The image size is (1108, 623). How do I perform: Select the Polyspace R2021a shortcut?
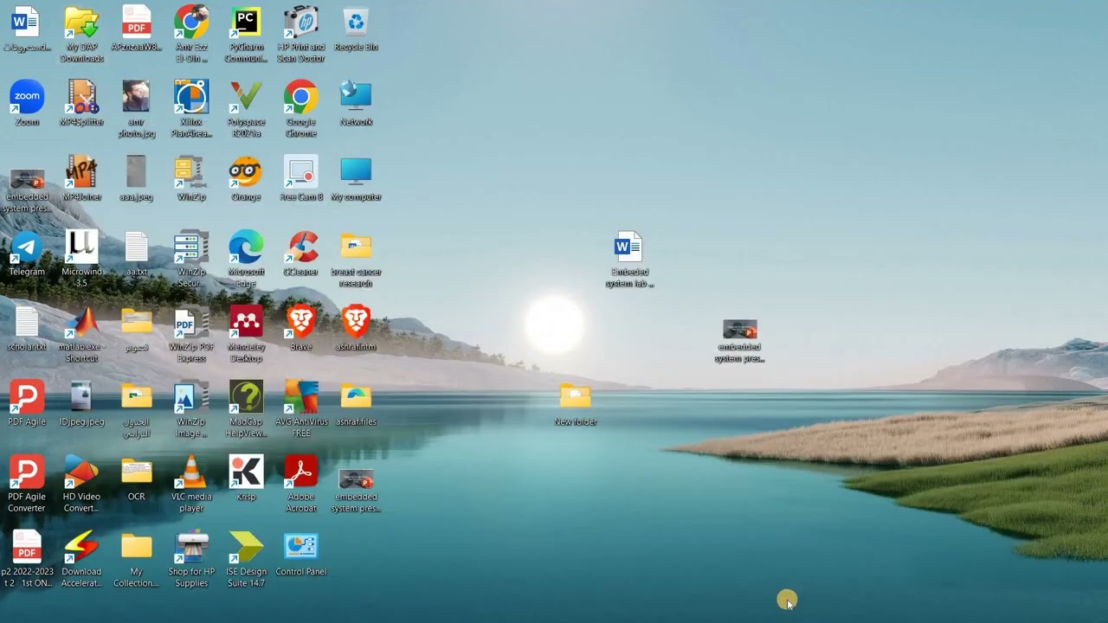coord(246,110)
